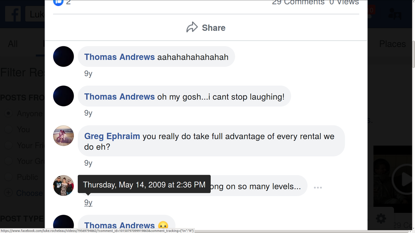Click the page's vertical scrollbar thumb
The image size is (415, 233).
pos(413,54)
